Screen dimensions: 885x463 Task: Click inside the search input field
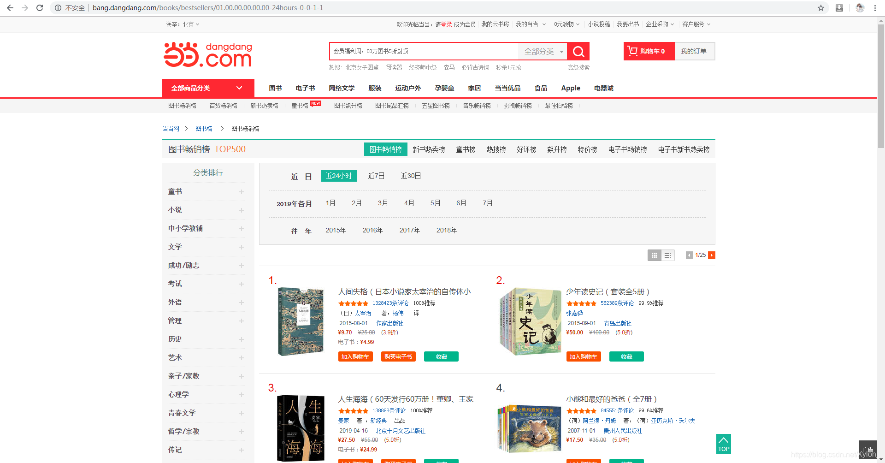coord(424,51)
